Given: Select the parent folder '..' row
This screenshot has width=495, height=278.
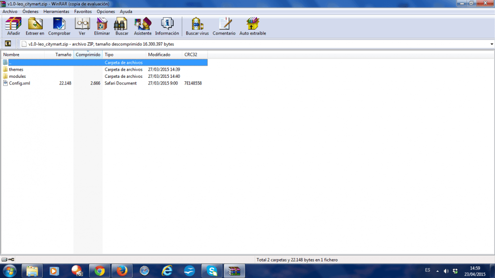Looking at the screenshot, I should click(x=104, y=63).
